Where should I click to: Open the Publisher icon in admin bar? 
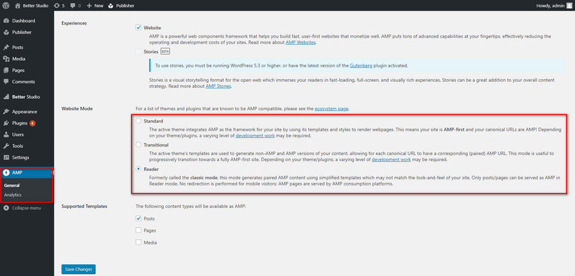pyautogui.click(x=111, y=5)
